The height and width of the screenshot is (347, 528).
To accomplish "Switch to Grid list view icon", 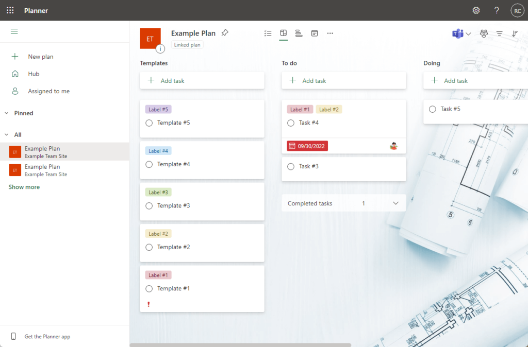I will click(x=268, y=33).
